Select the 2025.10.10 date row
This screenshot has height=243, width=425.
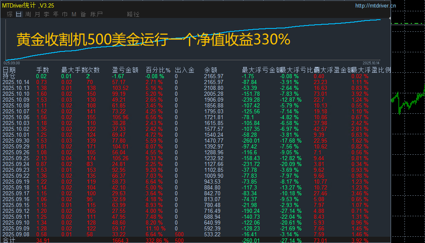[x=16, y=94]
